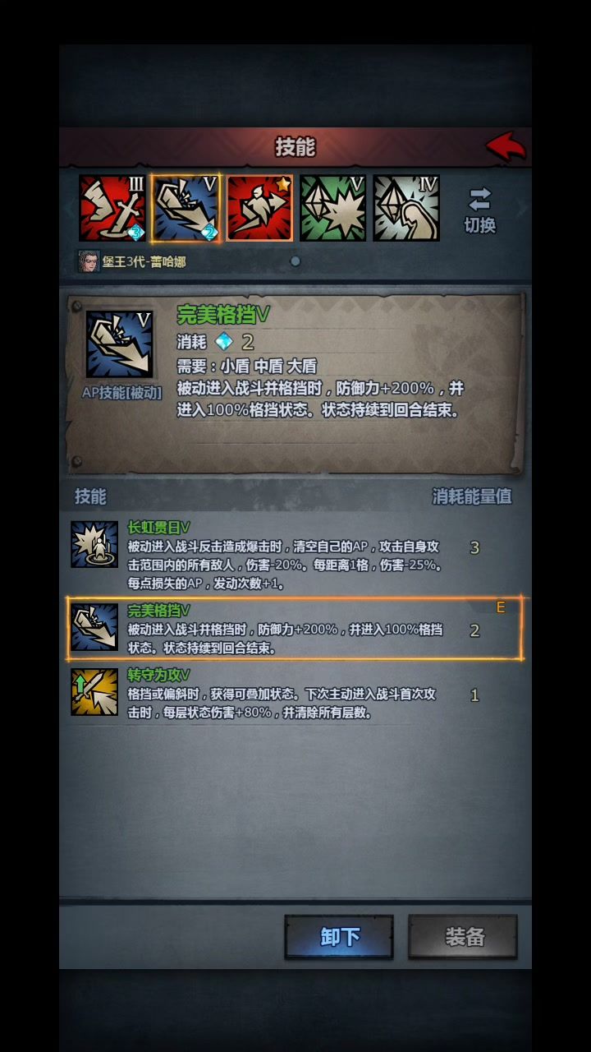
Task: Click the 技能 list column header
Action: click(x=91, y=496)
